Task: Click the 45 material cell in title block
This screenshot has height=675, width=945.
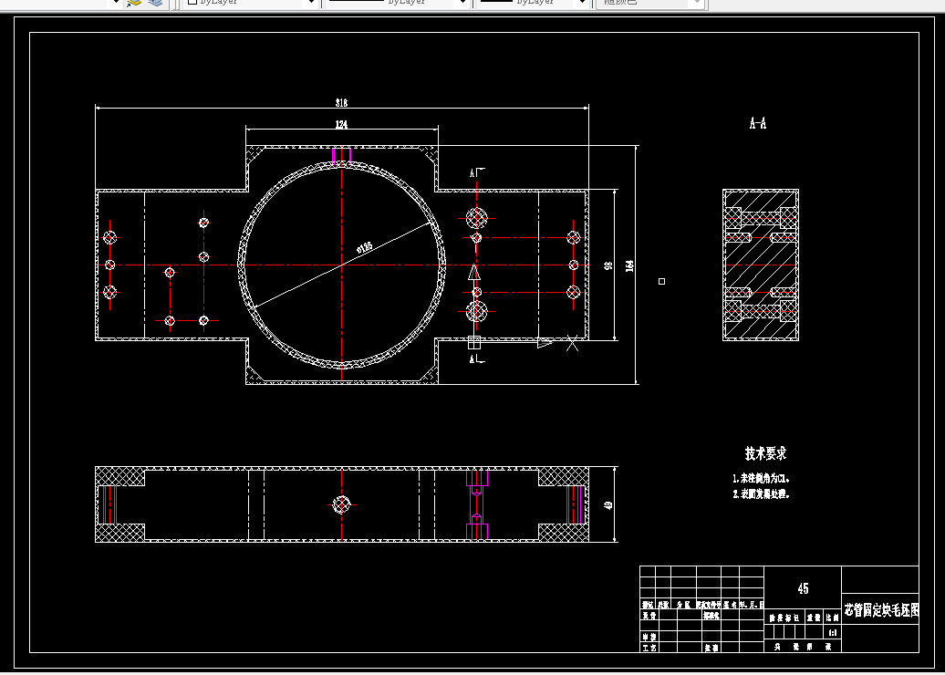Action: tap(803, 588)
